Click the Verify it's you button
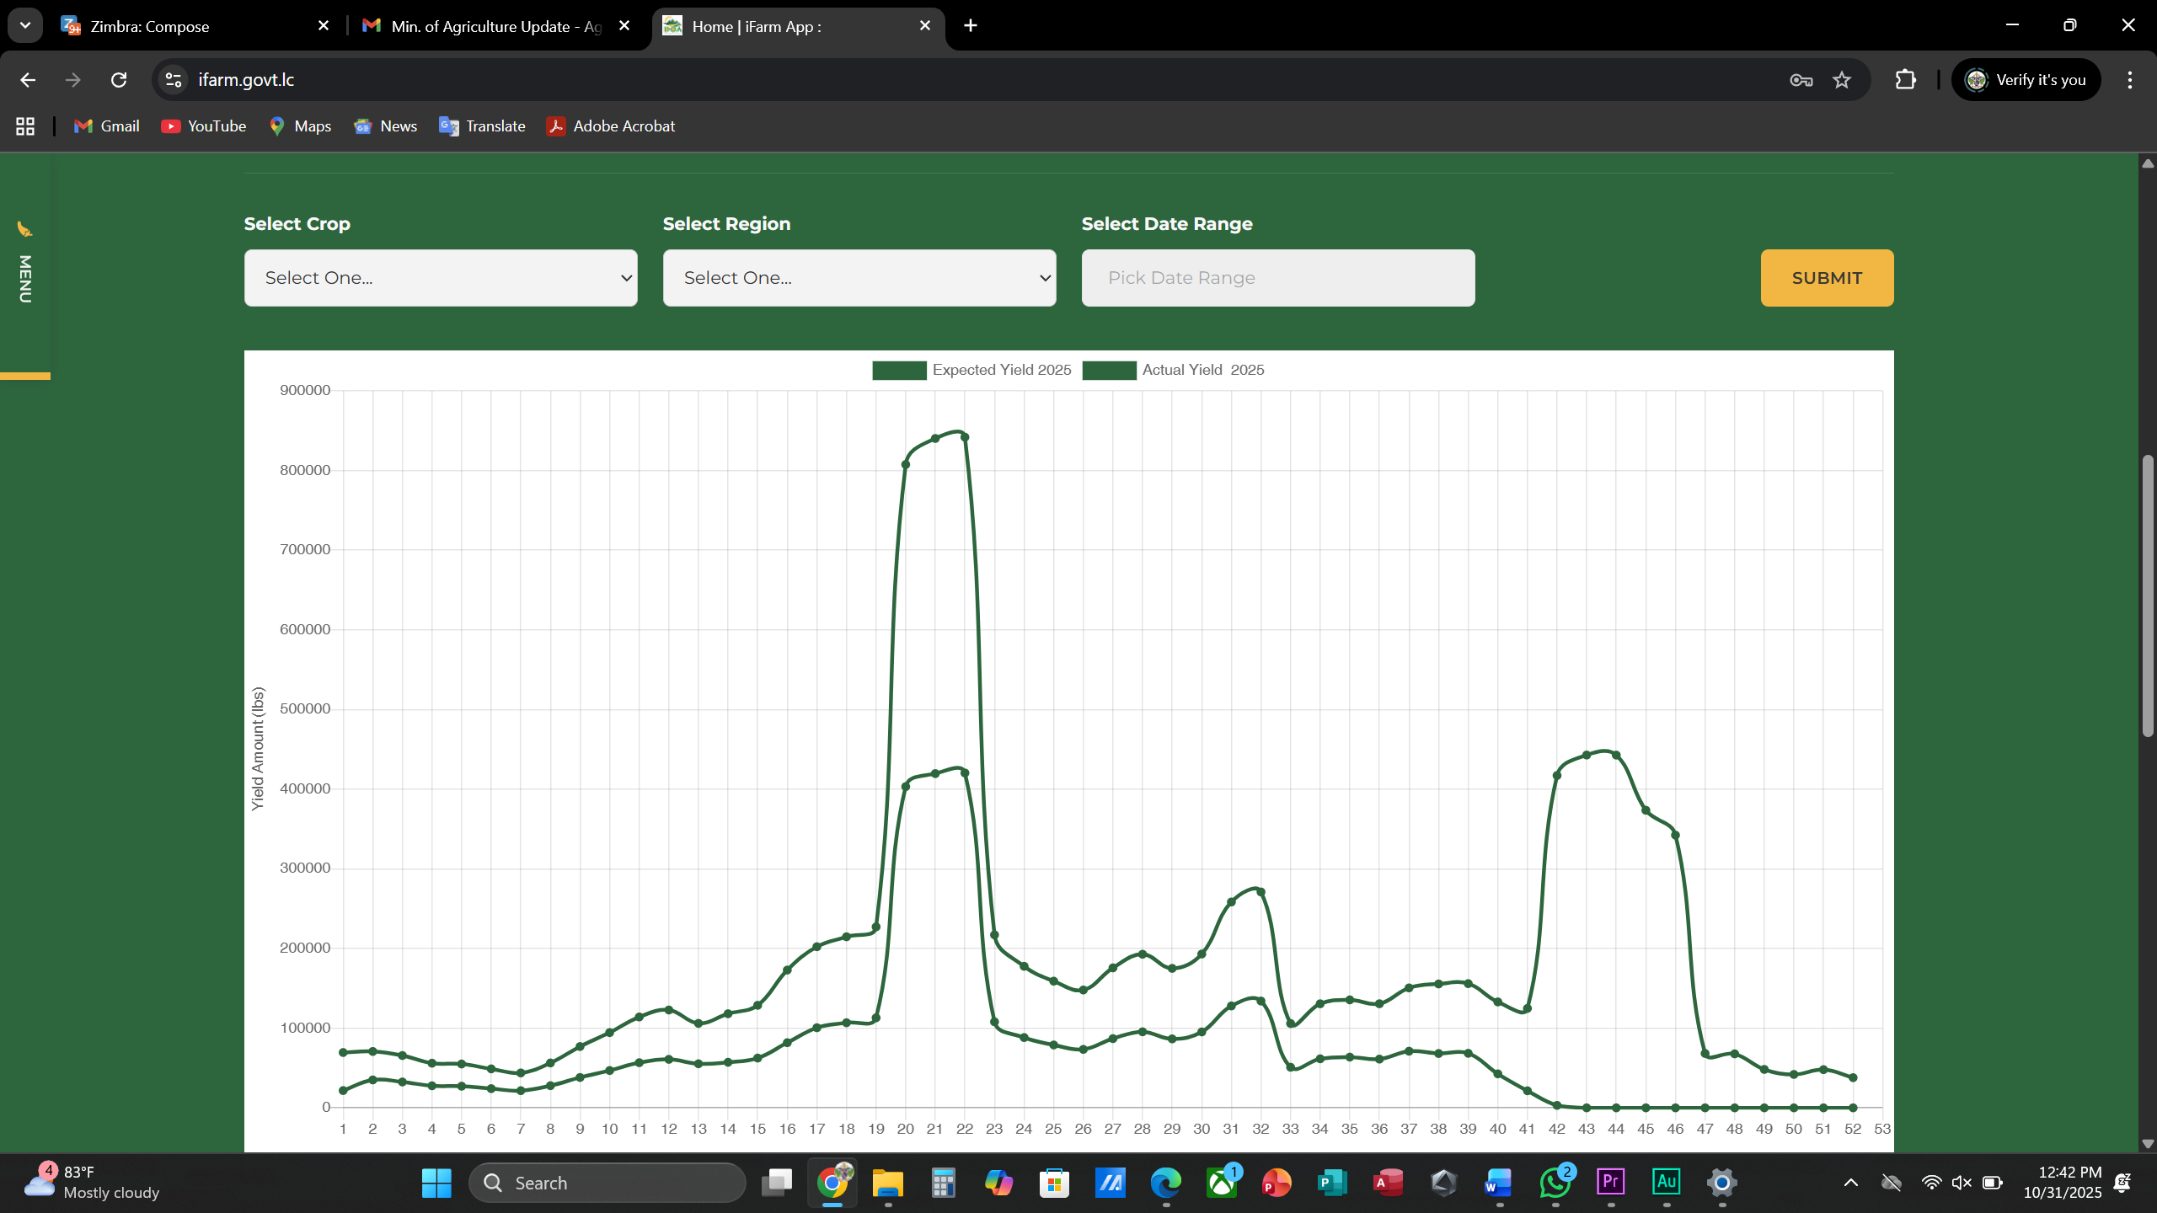 (2026, 80)
